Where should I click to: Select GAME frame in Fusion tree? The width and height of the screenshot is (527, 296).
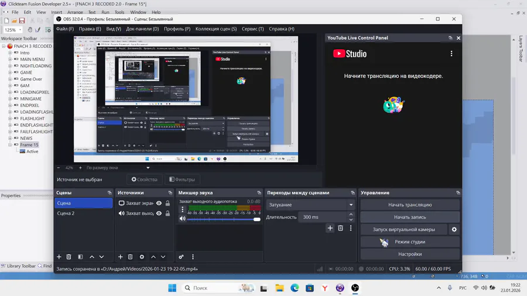26,72
